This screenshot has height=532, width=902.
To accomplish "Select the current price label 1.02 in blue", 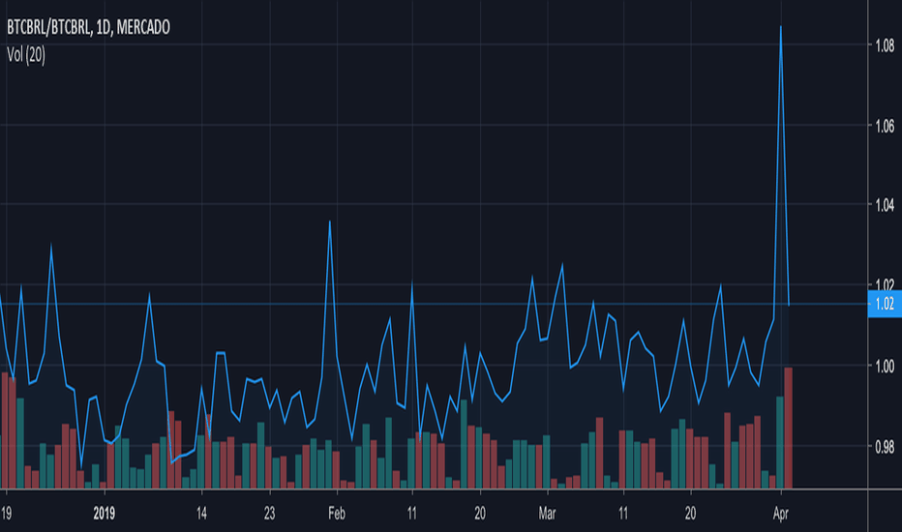I will [x=885, y=304].
